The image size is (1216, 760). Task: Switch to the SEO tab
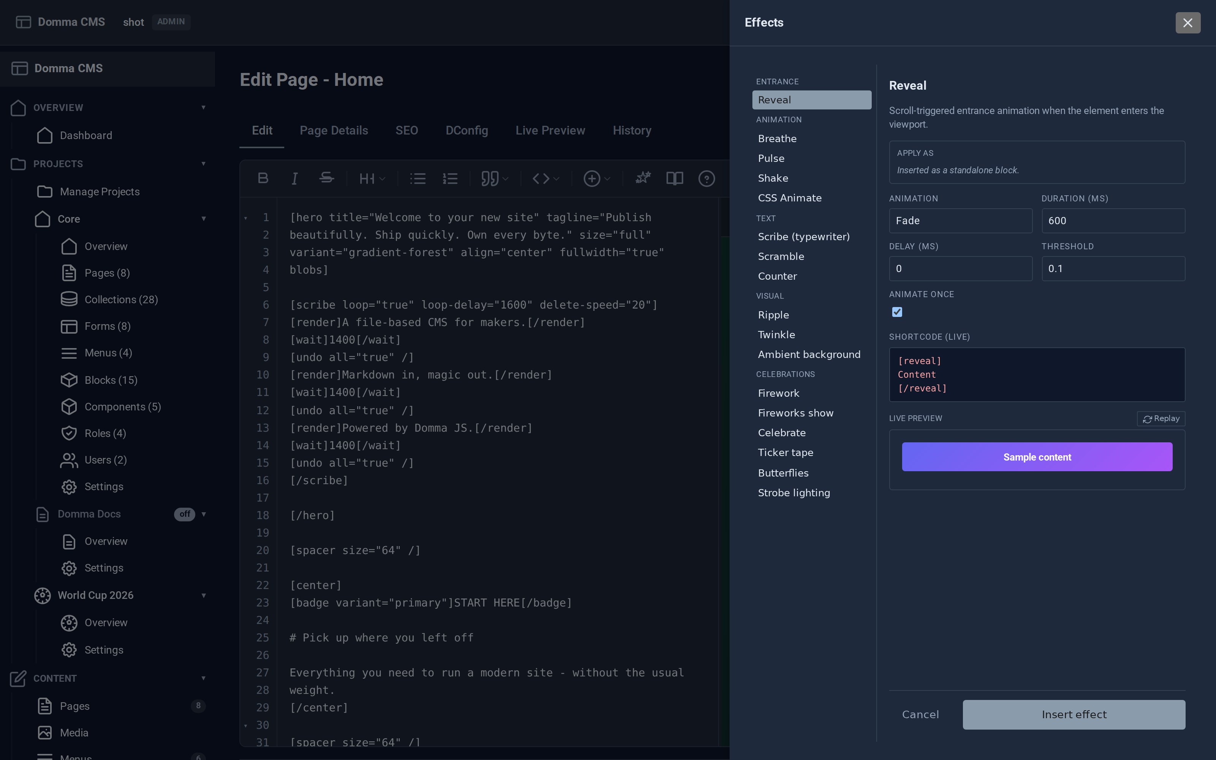tap(407, 131)
